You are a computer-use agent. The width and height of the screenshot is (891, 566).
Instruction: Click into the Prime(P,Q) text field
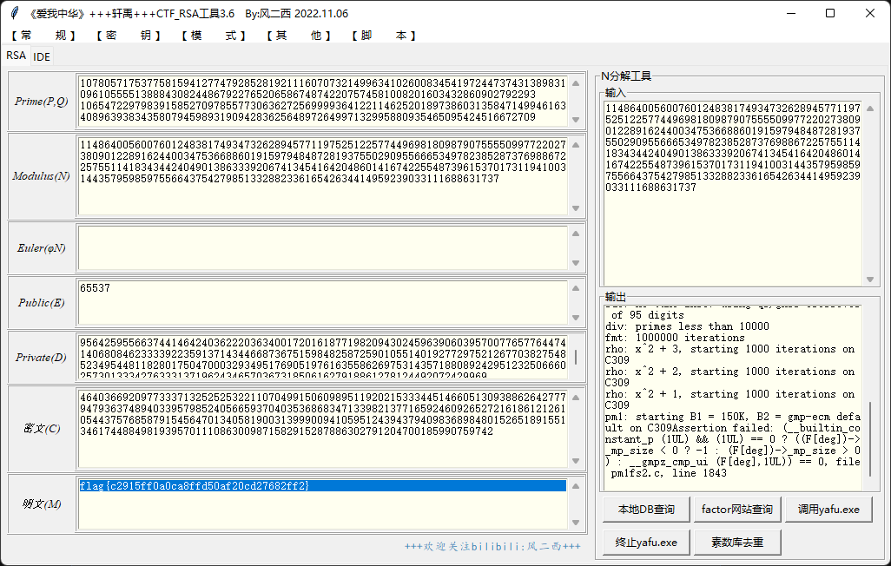(x=322, y=101)
